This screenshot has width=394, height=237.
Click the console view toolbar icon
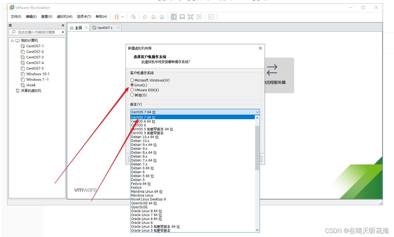pyautogui.click(x=211, y=17)
